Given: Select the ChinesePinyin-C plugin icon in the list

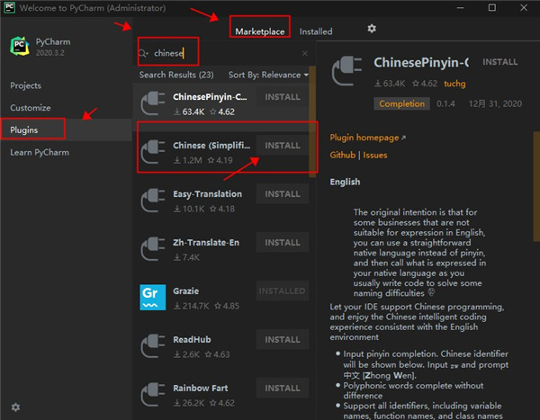Looking at the screenshot, I should click(x=153, y=103).
